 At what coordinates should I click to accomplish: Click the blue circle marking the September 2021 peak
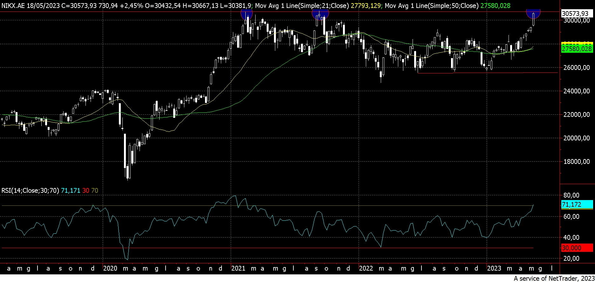pos(320,14)
